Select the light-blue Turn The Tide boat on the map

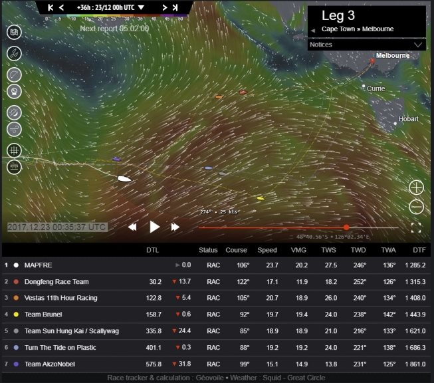pos(209,168)
